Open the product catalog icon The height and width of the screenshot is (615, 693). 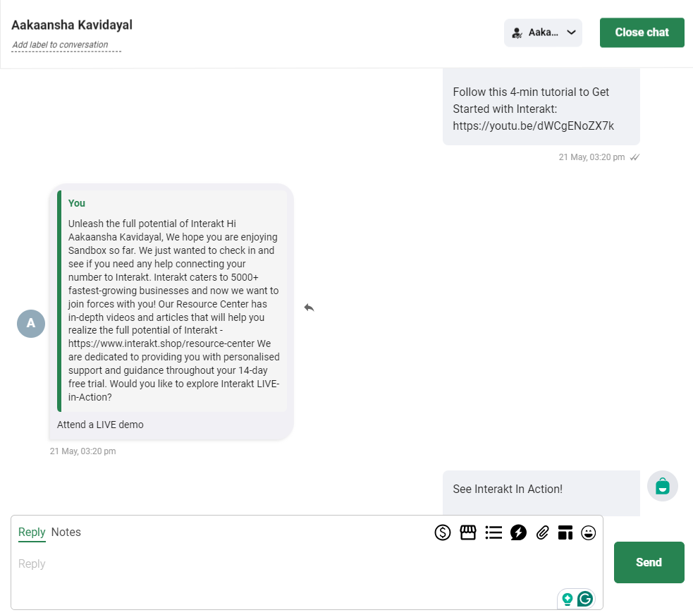(x=468, y=532)
